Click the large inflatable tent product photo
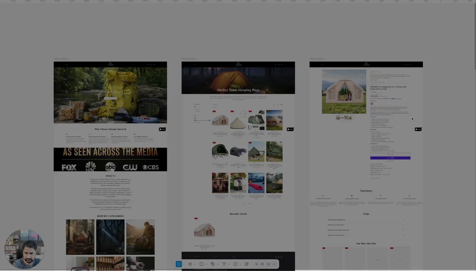Screen dimensions: 476x271 pos(344,91)
